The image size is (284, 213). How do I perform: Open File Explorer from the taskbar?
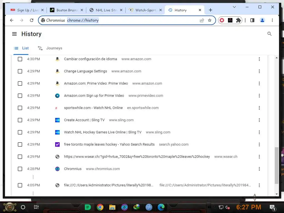point(112,207)
